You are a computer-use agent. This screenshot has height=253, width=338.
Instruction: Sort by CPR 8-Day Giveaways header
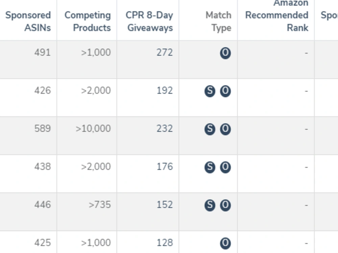[x=149, y=21]
